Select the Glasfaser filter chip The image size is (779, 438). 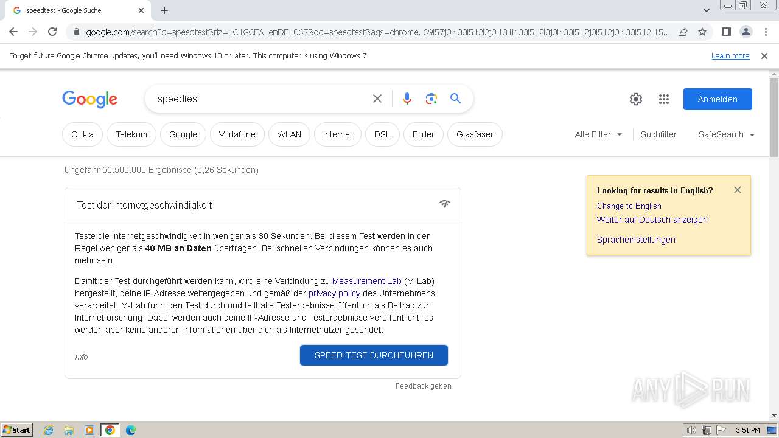click(x=475, y=134)
